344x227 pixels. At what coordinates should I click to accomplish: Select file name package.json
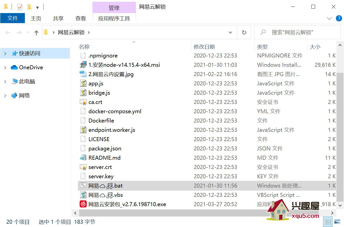coord(105,148)
